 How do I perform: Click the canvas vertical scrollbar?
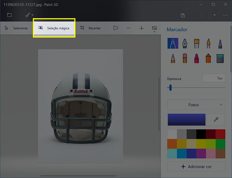[159, 104]
